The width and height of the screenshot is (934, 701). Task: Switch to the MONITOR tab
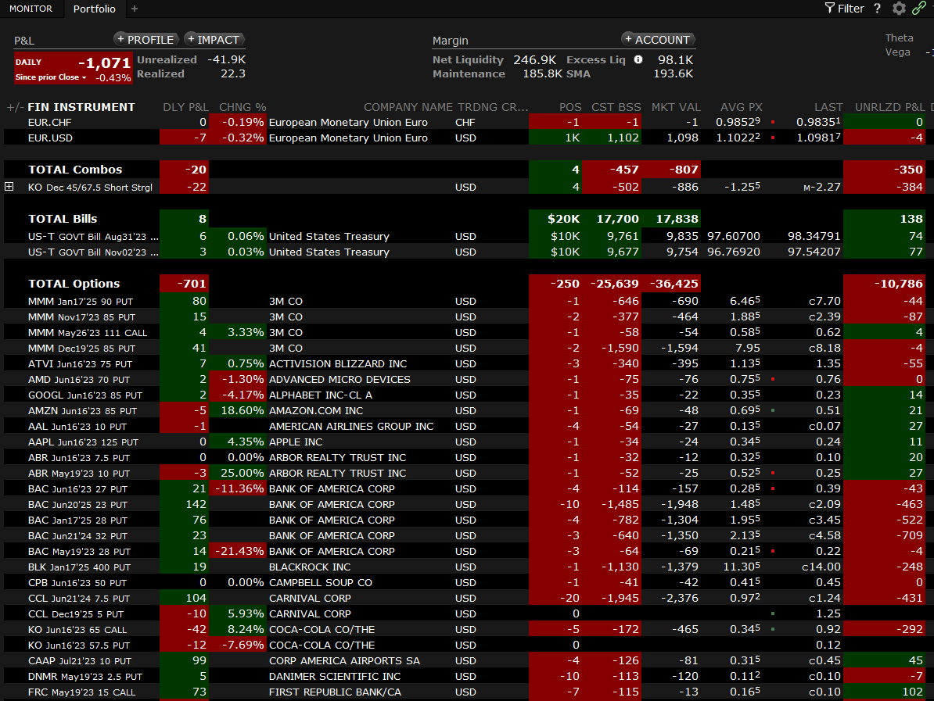coord(31,9)
